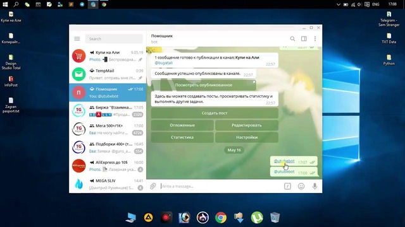Screen dimensions: 405x227
Task: Select Zagran pasport.txt desktop file
Action: 11,105
